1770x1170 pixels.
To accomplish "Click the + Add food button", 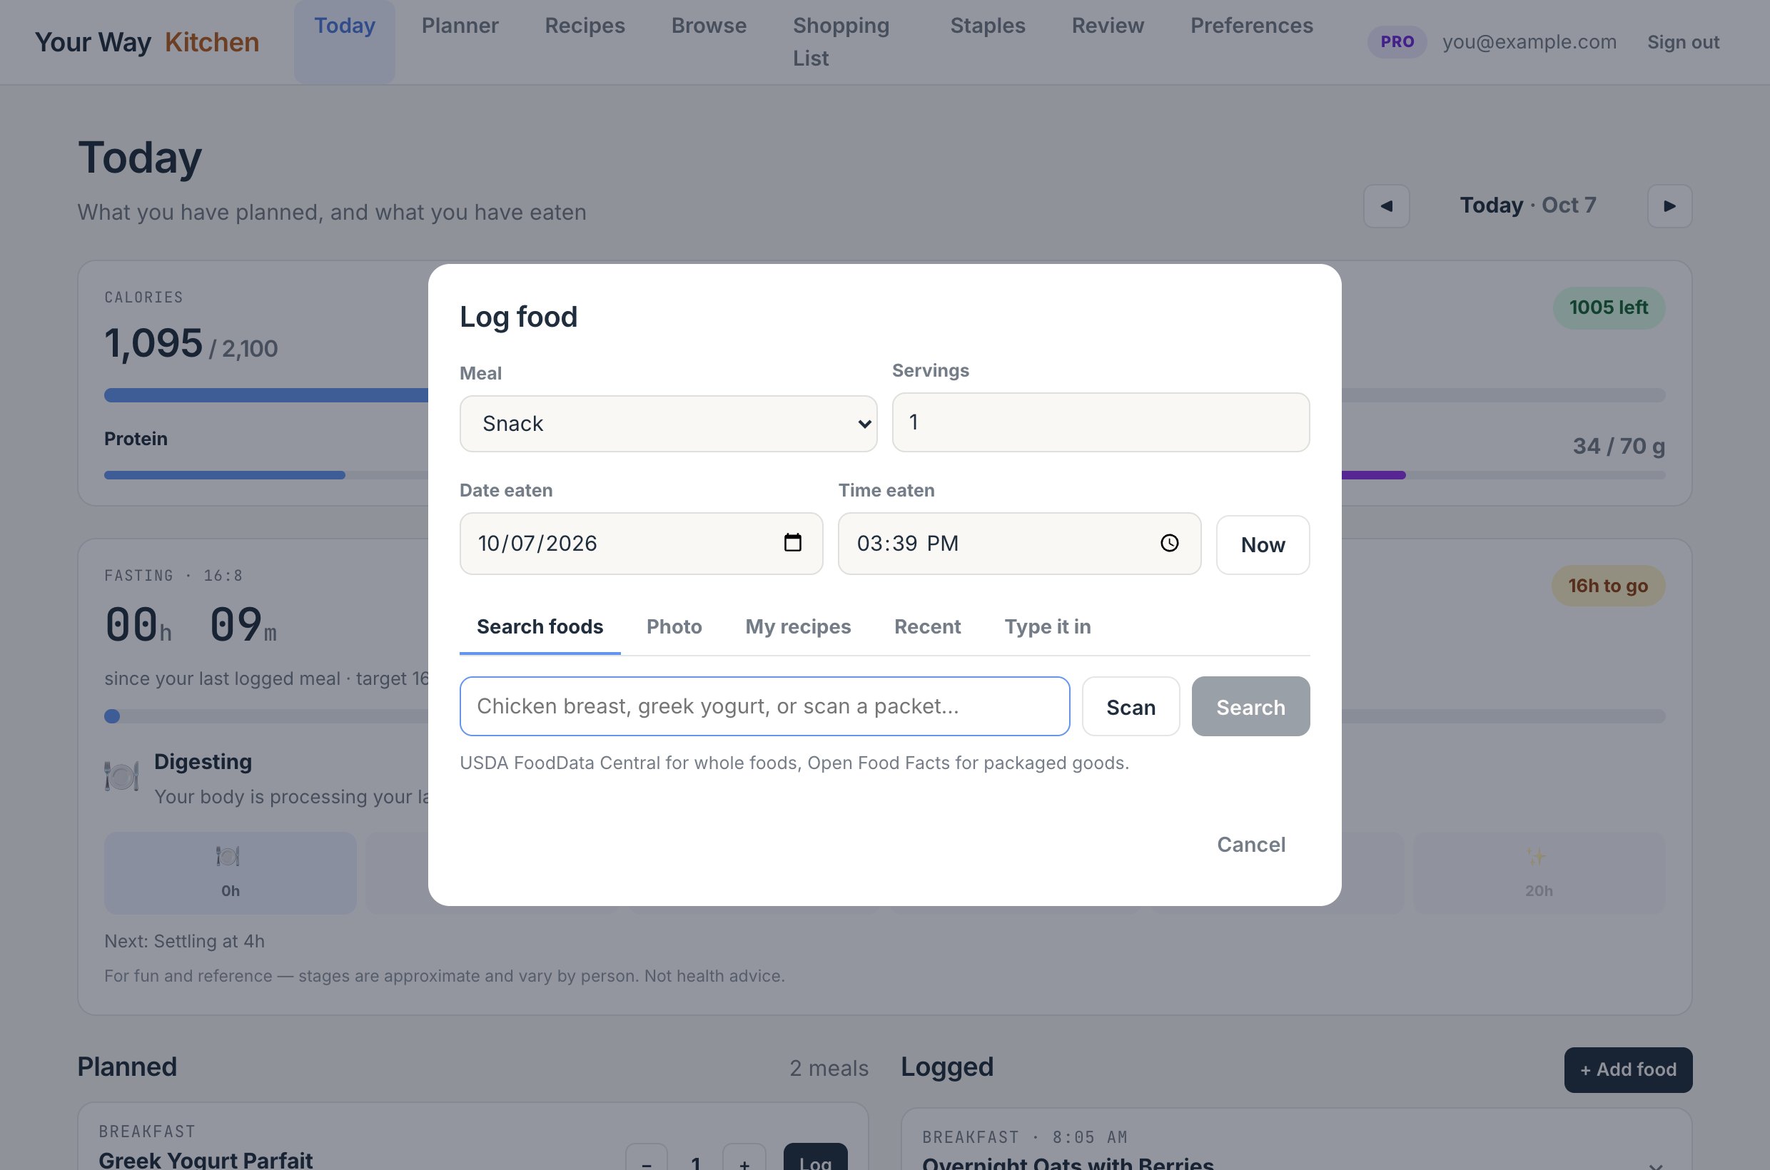I will [x=1628, y=1070].
